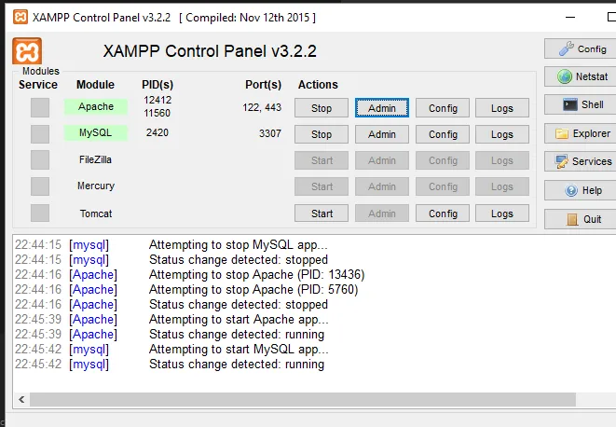Image resolution: width=616 pixels, height=427 pixels.
Task: Click the XAMPP orange logo
Action: tap(27, 51)
